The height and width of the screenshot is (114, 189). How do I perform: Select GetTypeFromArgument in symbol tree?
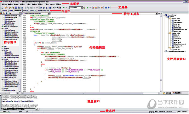11,58
